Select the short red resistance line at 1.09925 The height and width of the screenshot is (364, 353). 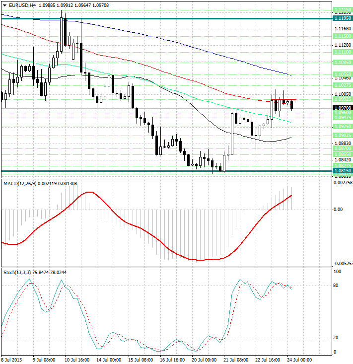(x=284, y=99)
